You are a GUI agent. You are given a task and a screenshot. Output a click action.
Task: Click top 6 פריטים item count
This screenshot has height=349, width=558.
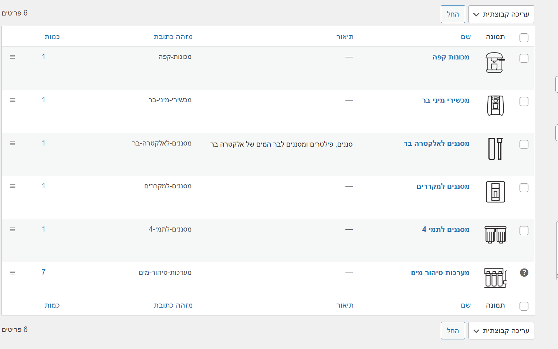(x=14, y=13)
